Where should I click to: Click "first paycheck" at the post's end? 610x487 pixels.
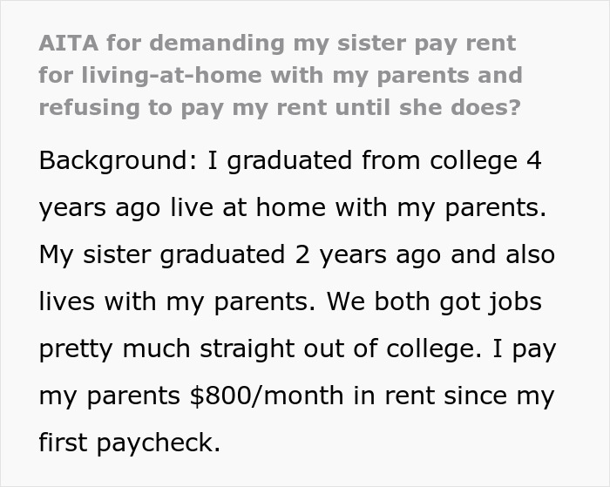(129, 443)
